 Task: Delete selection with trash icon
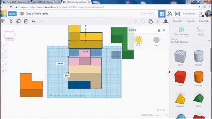point(26,21)
